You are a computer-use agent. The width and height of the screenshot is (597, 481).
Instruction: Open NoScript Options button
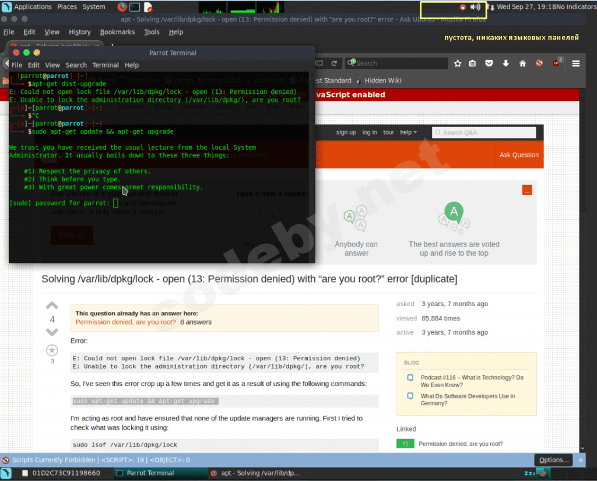[554, 460]
